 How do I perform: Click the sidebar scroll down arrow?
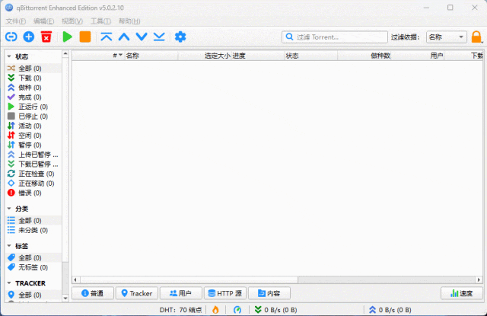coord(65,298)
